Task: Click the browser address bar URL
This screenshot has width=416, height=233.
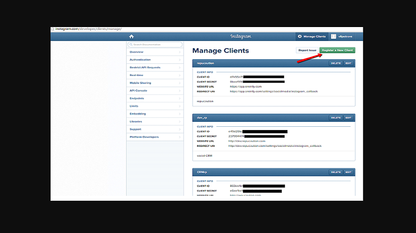Action: point(88,29)
